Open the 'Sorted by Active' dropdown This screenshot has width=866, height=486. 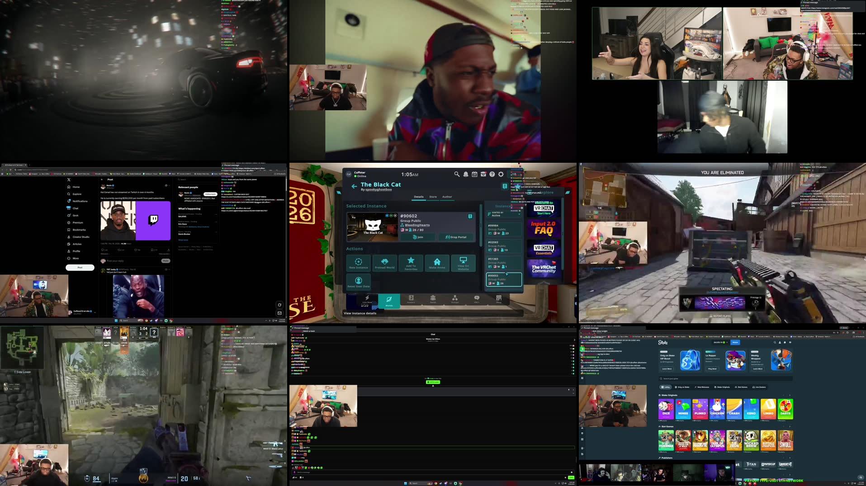(x=503, y=214)
